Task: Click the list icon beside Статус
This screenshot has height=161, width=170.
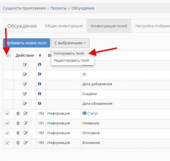Action: (84, 113)
